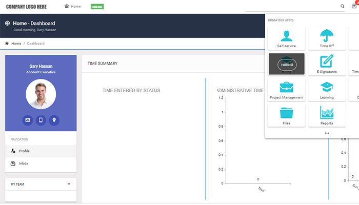
Task: Click the mobile phone icon under the profile photo
Action: [41, 120]
